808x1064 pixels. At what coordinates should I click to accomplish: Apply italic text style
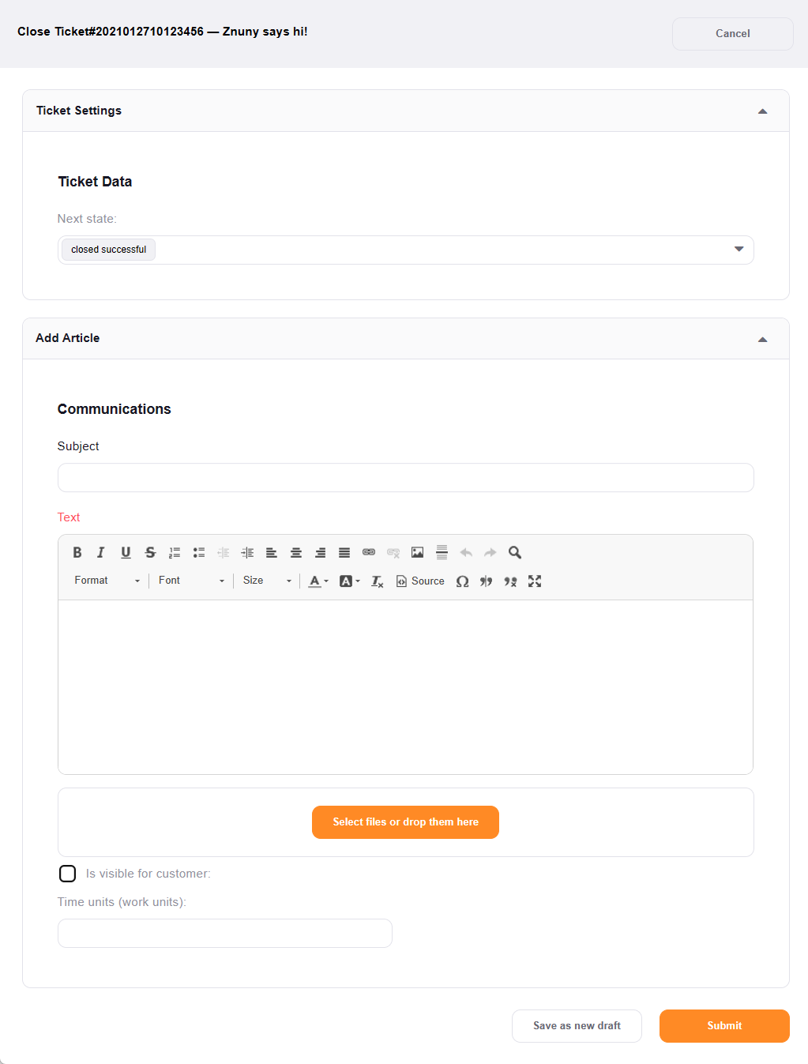pyautogui.click(x=101, y=553)
